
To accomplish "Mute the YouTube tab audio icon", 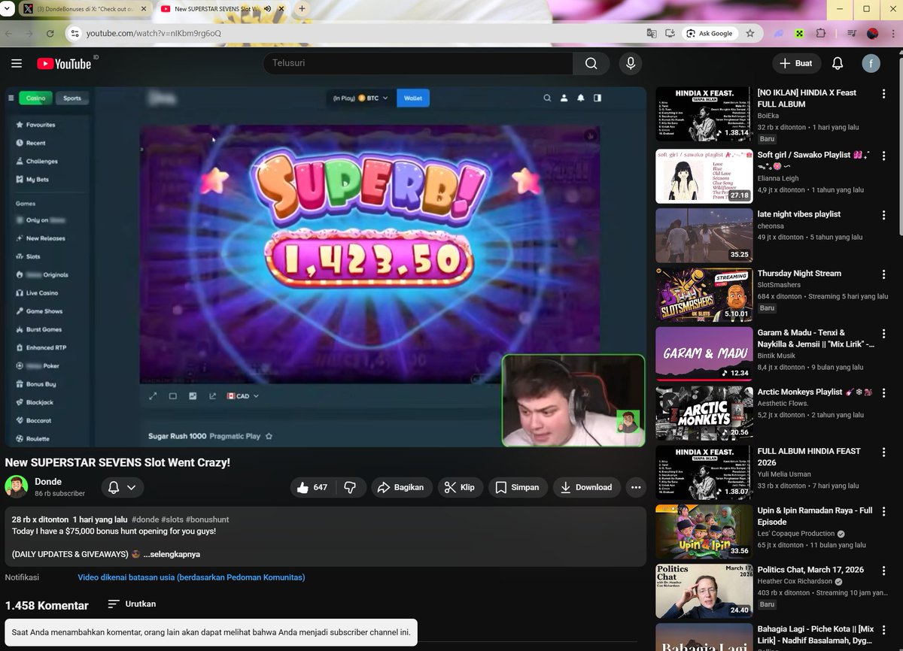I will click(x=267, y=9).
